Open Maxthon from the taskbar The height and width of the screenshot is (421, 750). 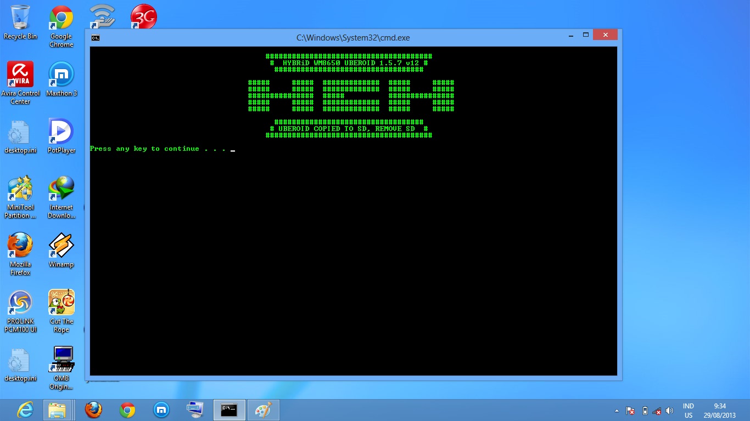[x=161, y=410]
